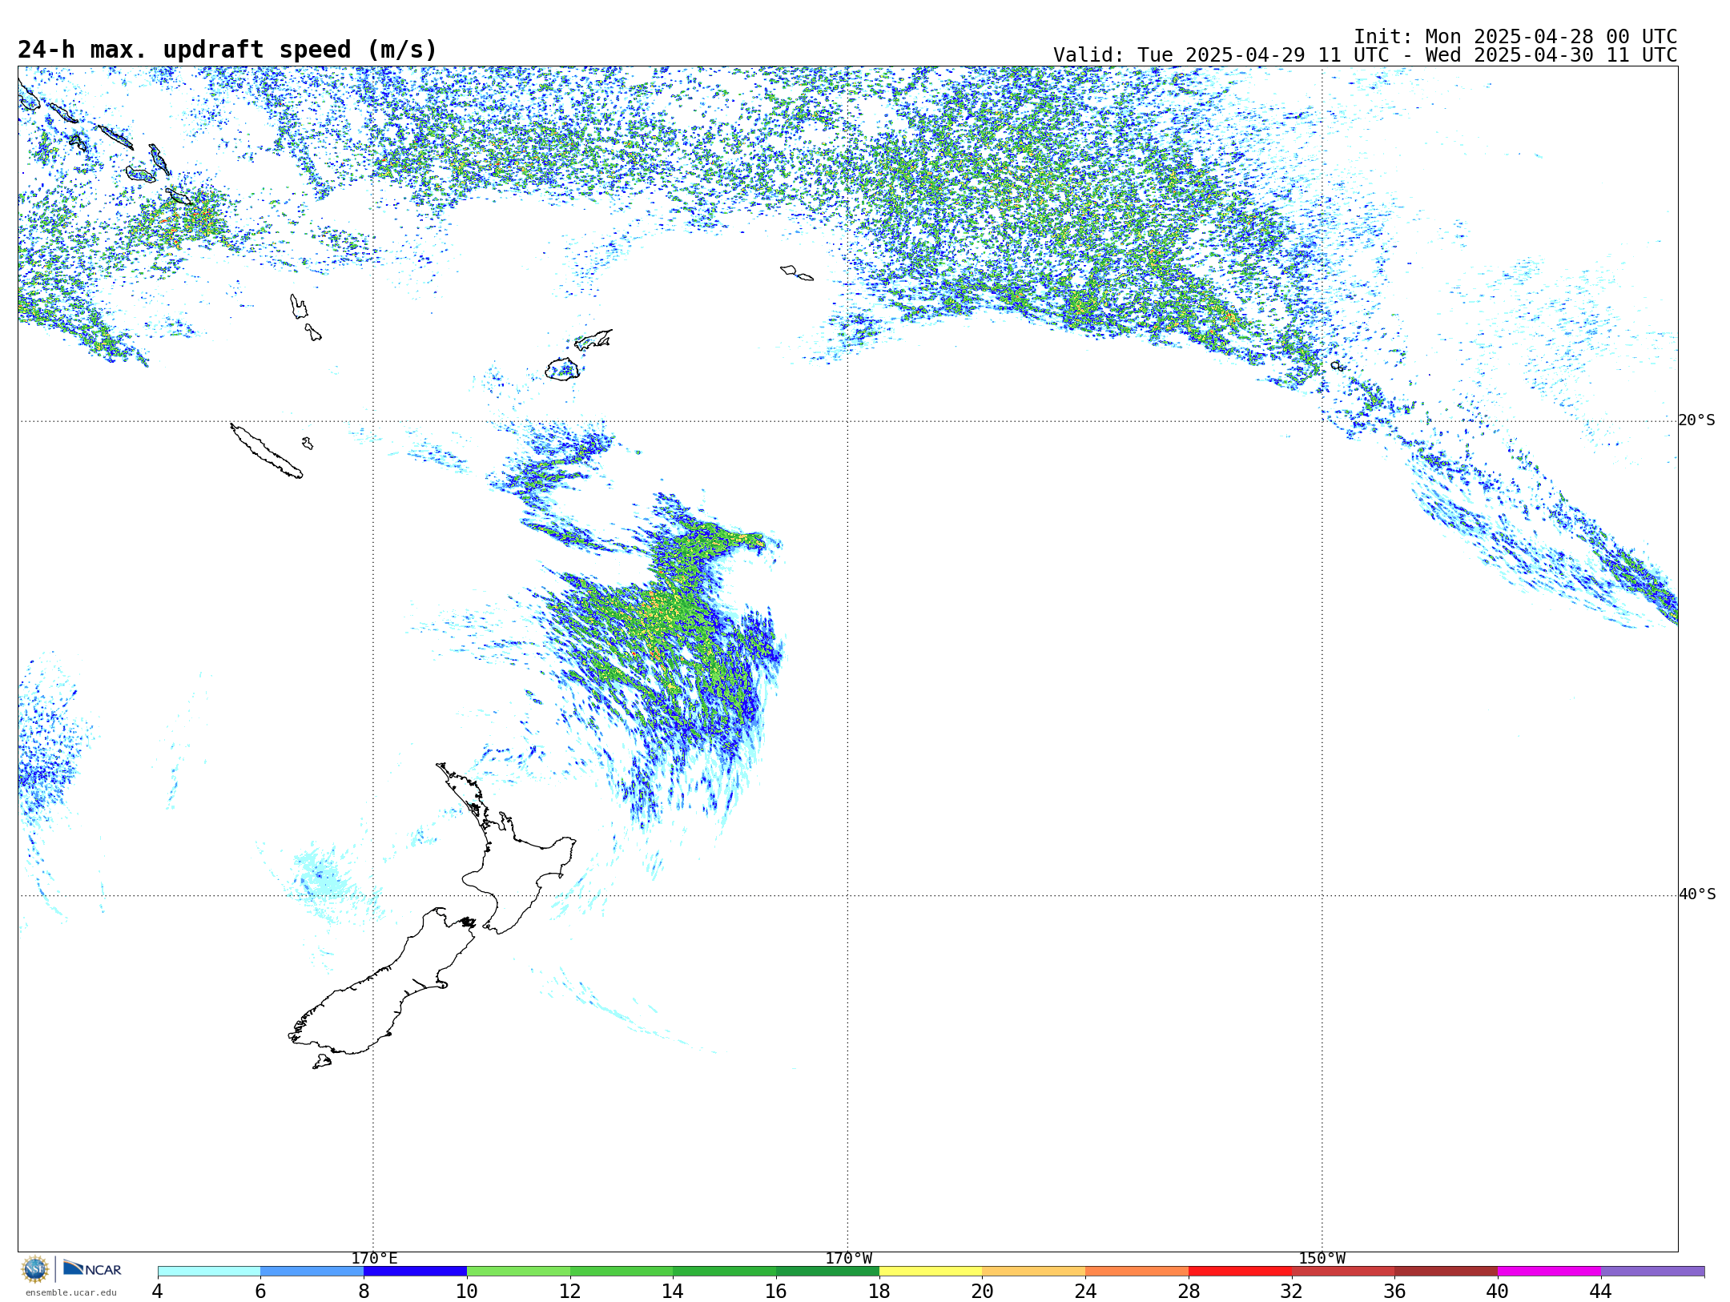Select the light cyan 4-6 colorbar swatch

(209, 1271)
